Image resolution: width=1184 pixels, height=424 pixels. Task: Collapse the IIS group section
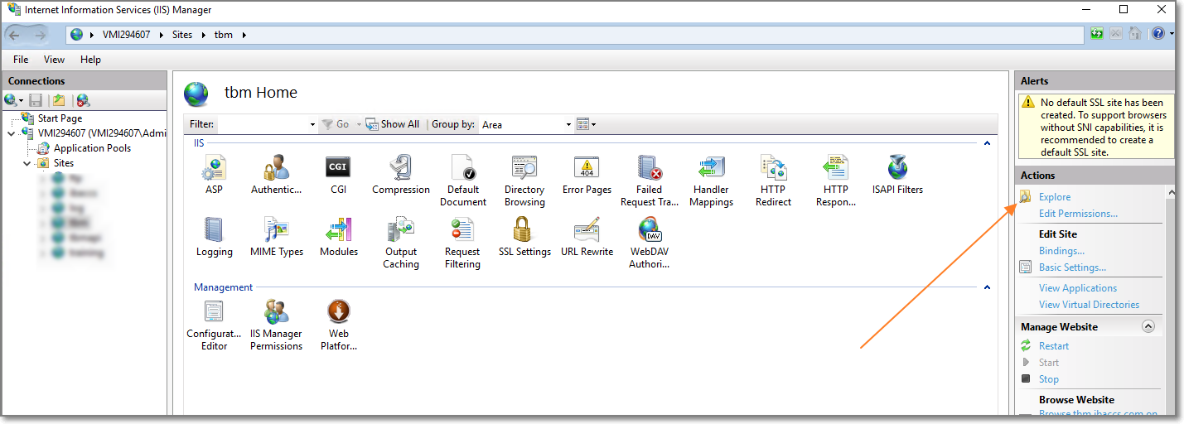(x=987, y=143)
